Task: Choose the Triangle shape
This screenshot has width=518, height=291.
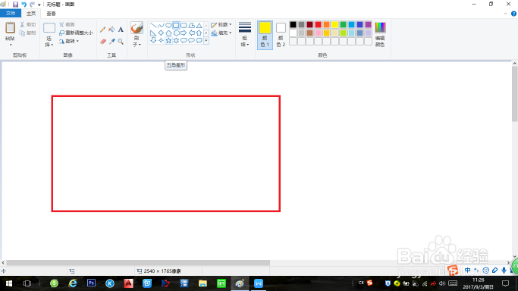Action: (x=199, y=26)
